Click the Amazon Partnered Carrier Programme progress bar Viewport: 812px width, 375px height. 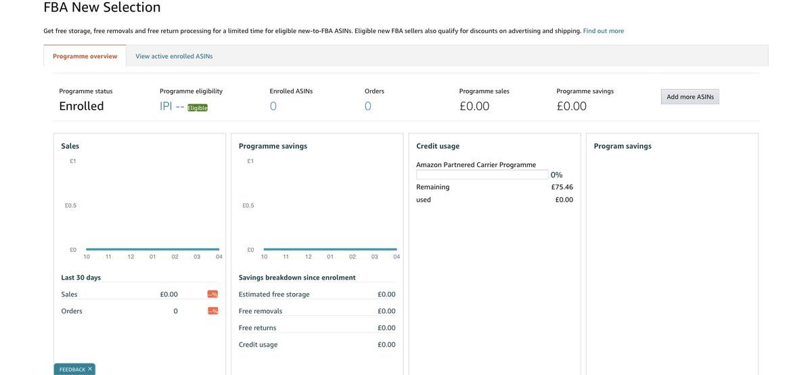(x=482, y=175)
